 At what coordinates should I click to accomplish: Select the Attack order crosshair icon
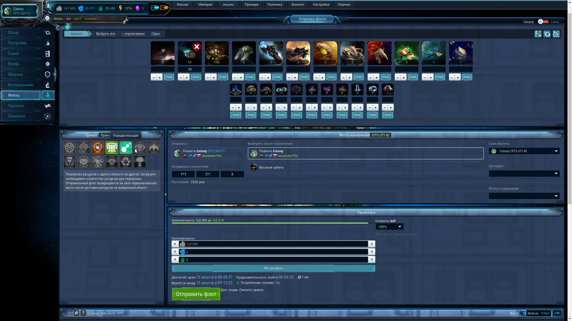pos(69,148)
